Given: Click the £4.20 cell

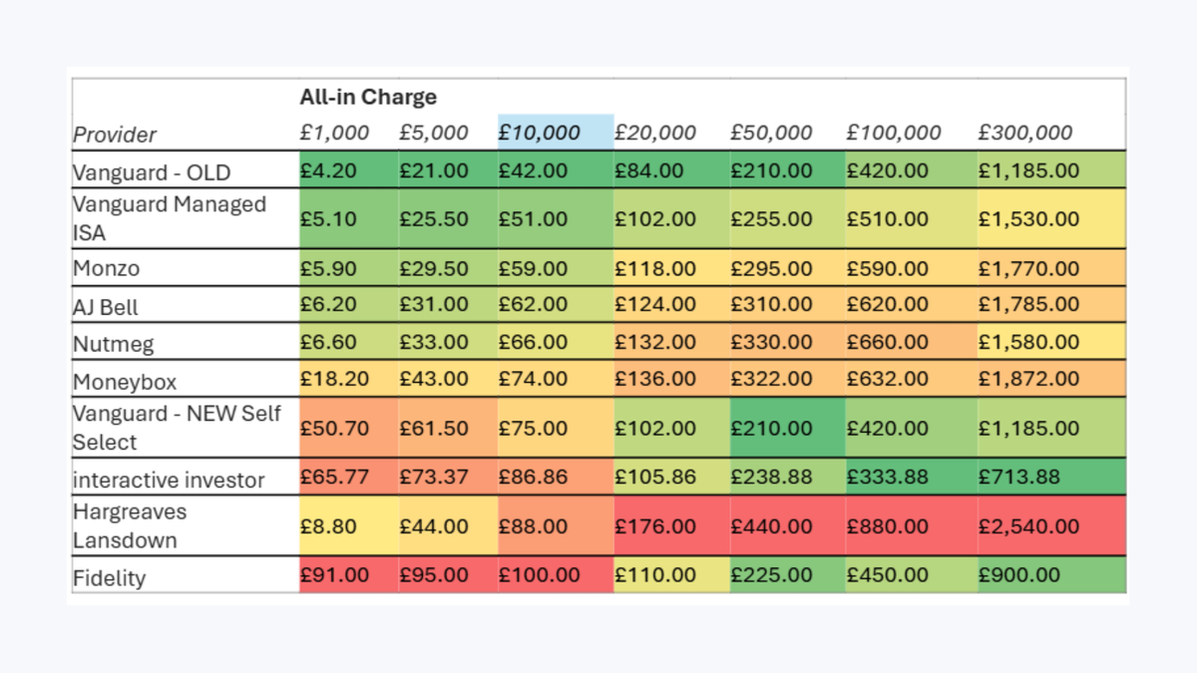Looking at the screenshot, I should pos(348,170).
